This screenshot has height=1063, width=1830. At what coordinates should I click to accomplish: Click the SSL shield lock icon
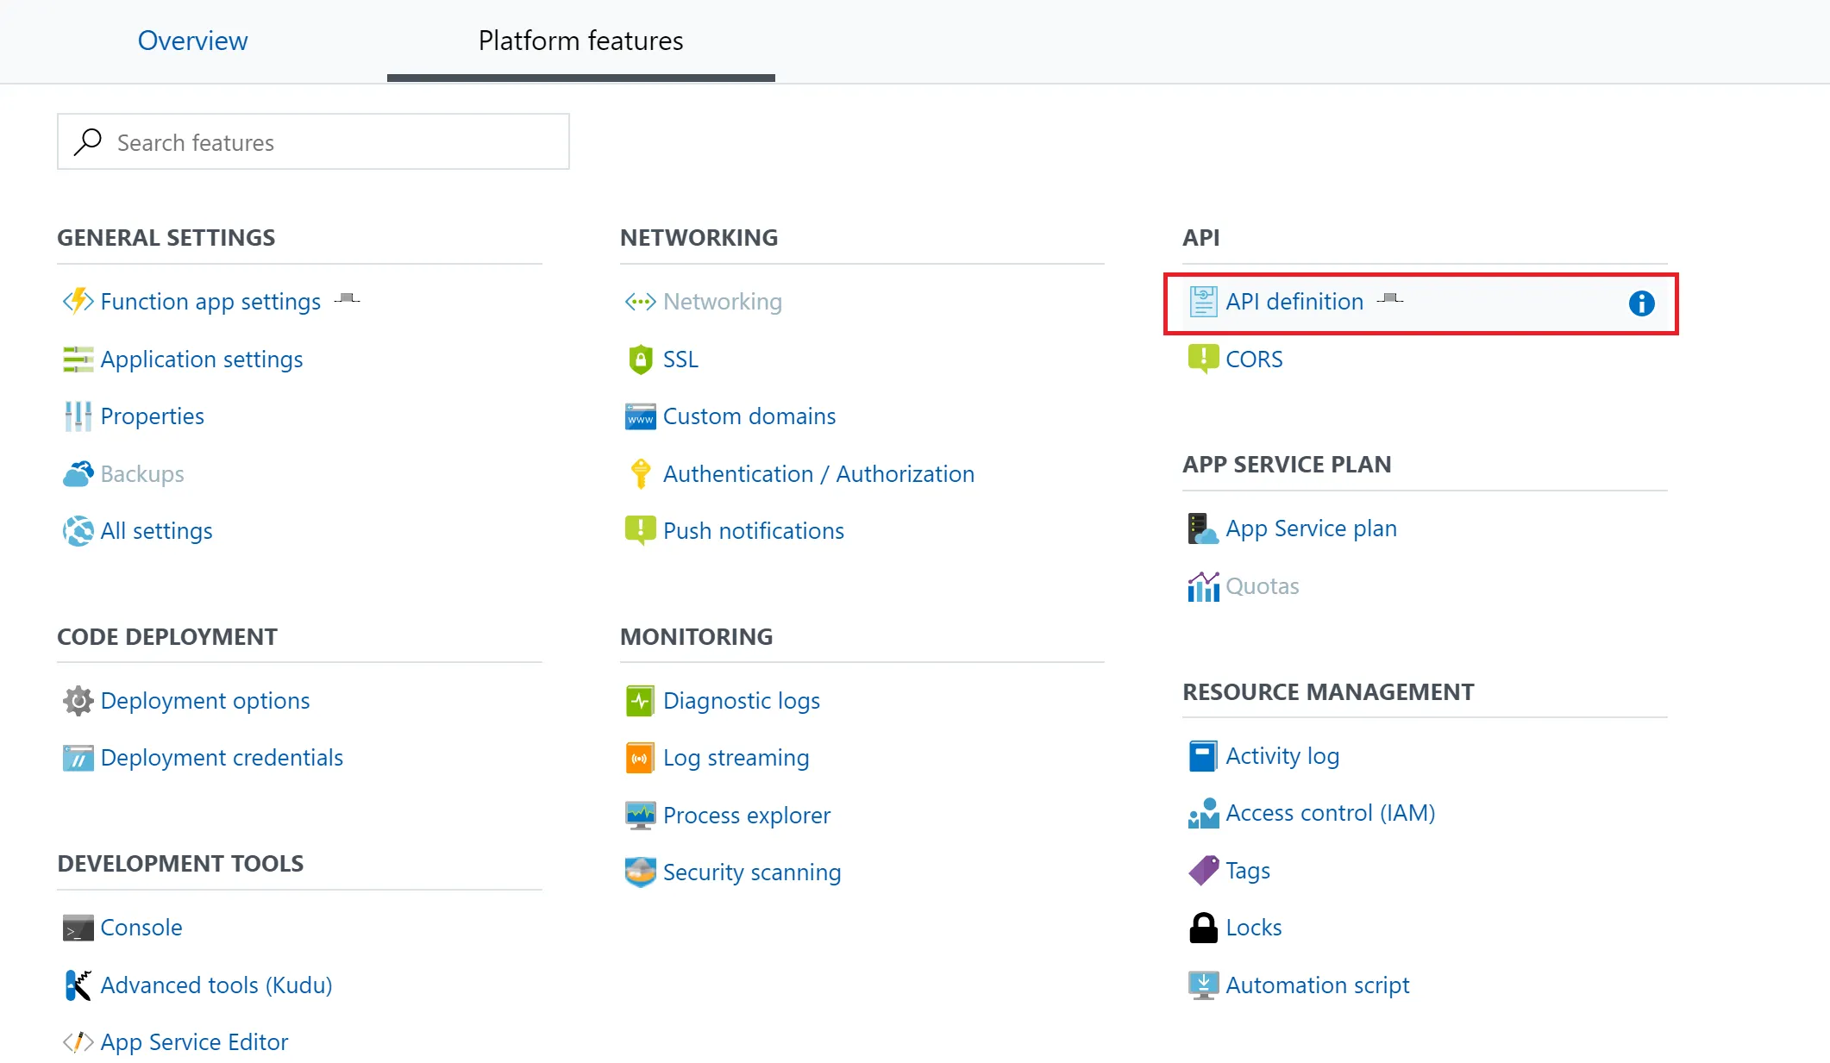pos(640,360)
